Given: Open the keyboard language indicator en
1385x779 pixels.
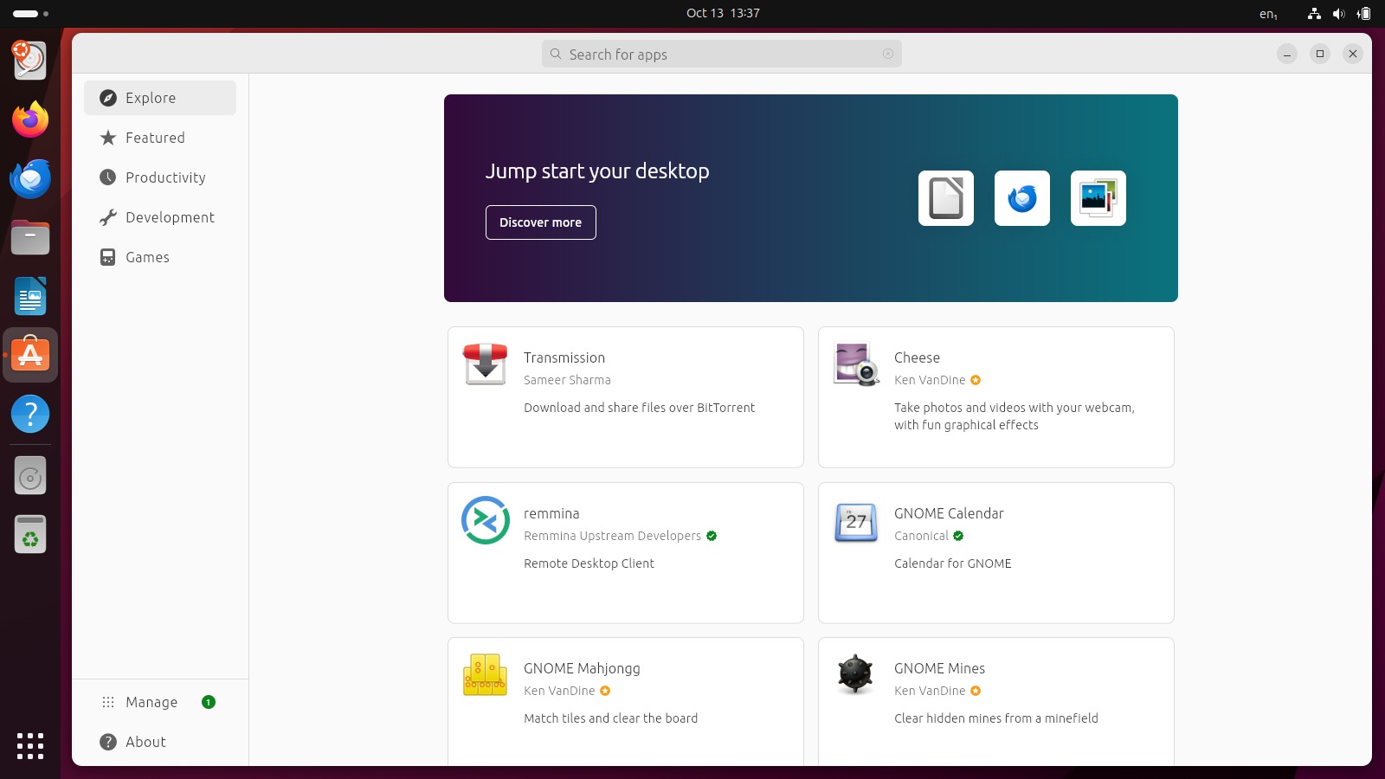Looking at the screenshot, I should 1268,14.
